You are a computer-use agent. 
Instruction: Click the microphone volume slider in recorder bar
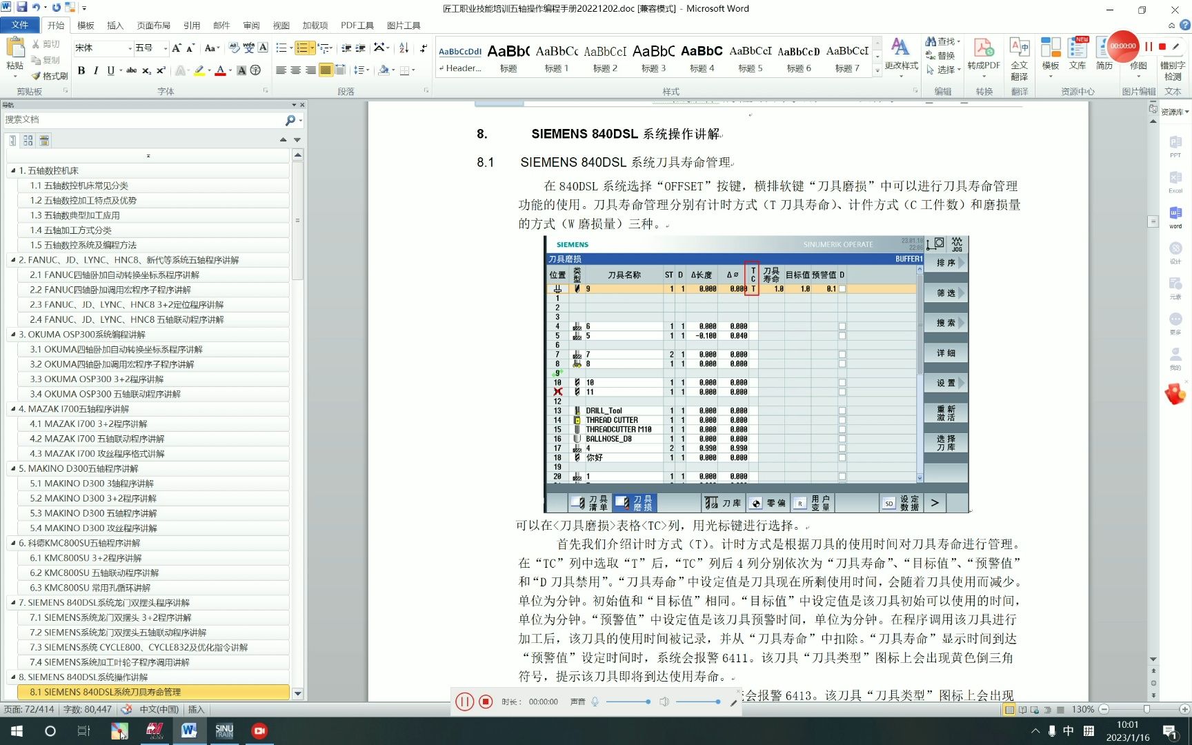[x=628, y=702]
